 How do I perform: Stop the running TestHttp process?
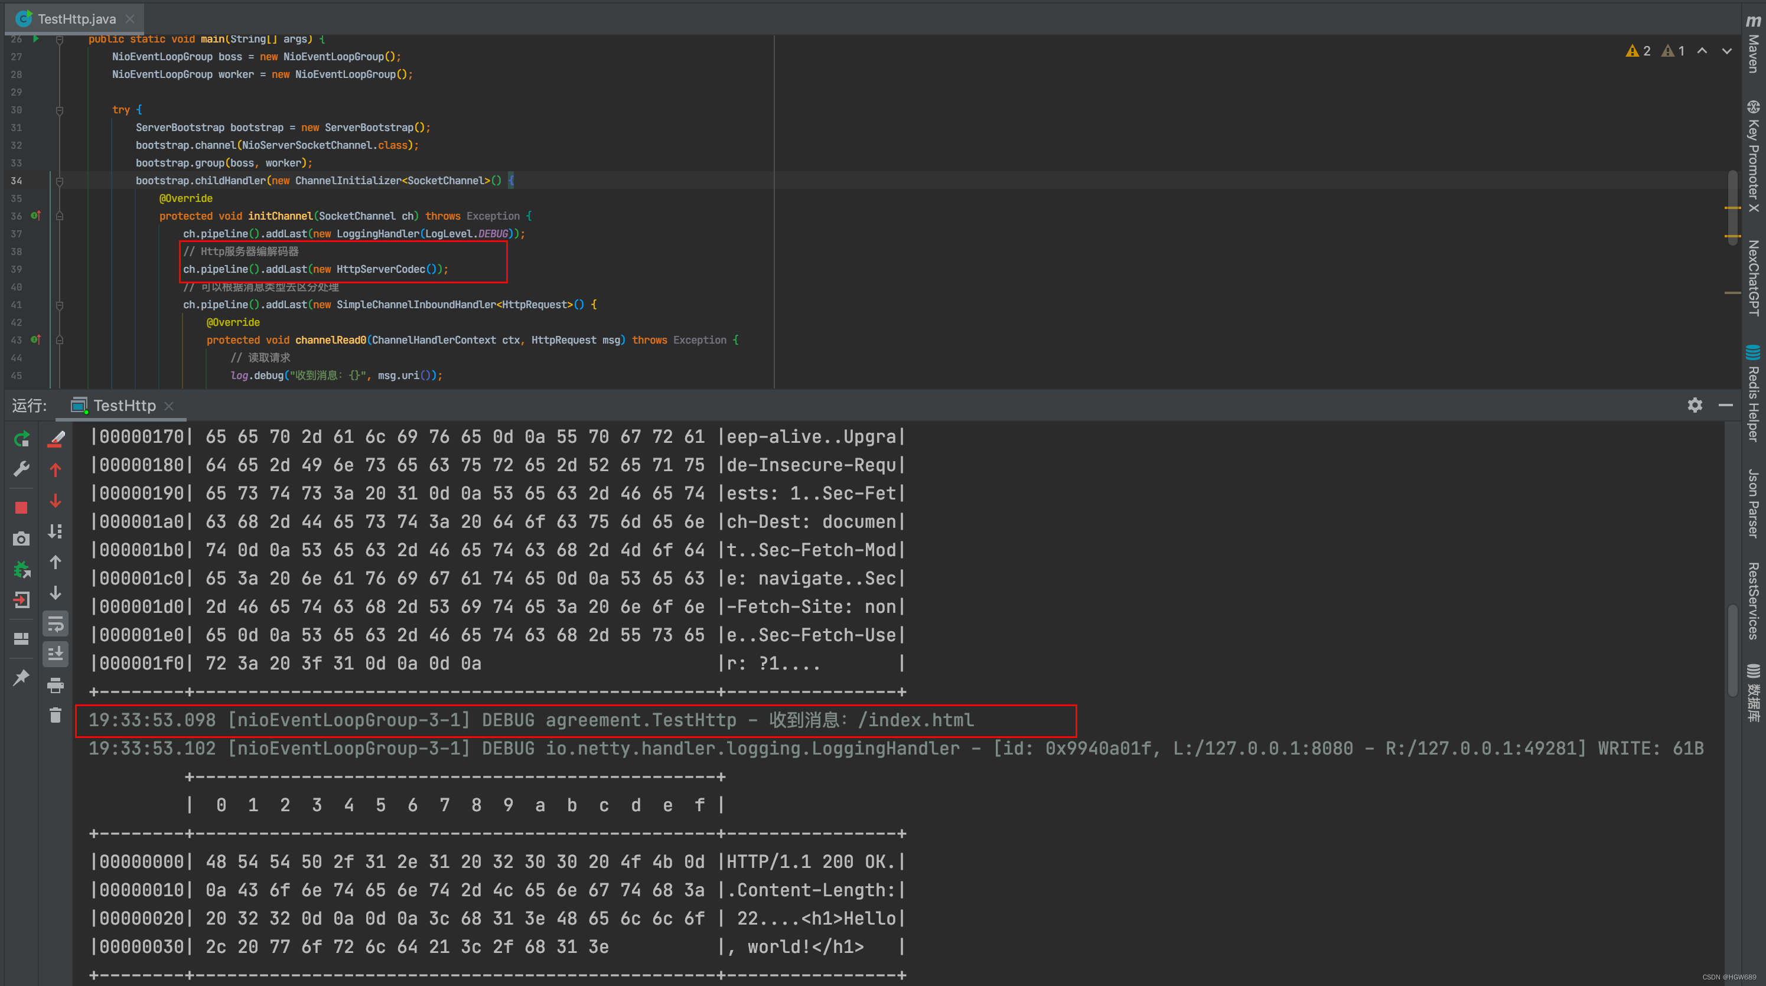[21, 508]
